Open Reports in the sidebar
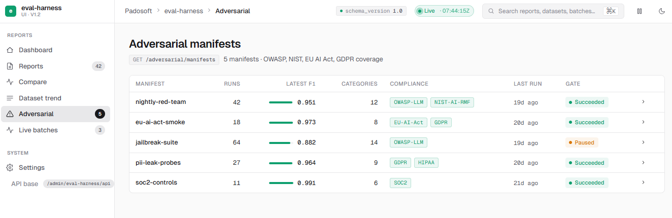Viewport: 672px width, 218px height. pos(55,66)
